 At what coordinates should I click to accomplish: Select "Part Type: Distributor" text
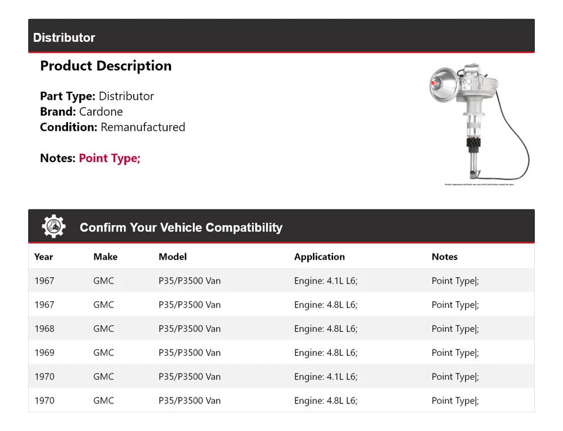point(97,96)
